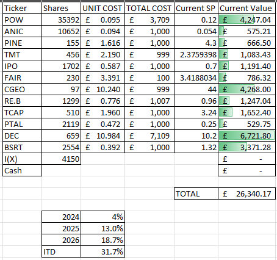
Task: Click the TOTAL label cell
Action: (x=196, y=193)
